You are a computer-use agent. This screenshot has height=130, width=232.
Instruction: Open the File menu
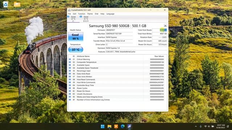[x=69, y=14]
